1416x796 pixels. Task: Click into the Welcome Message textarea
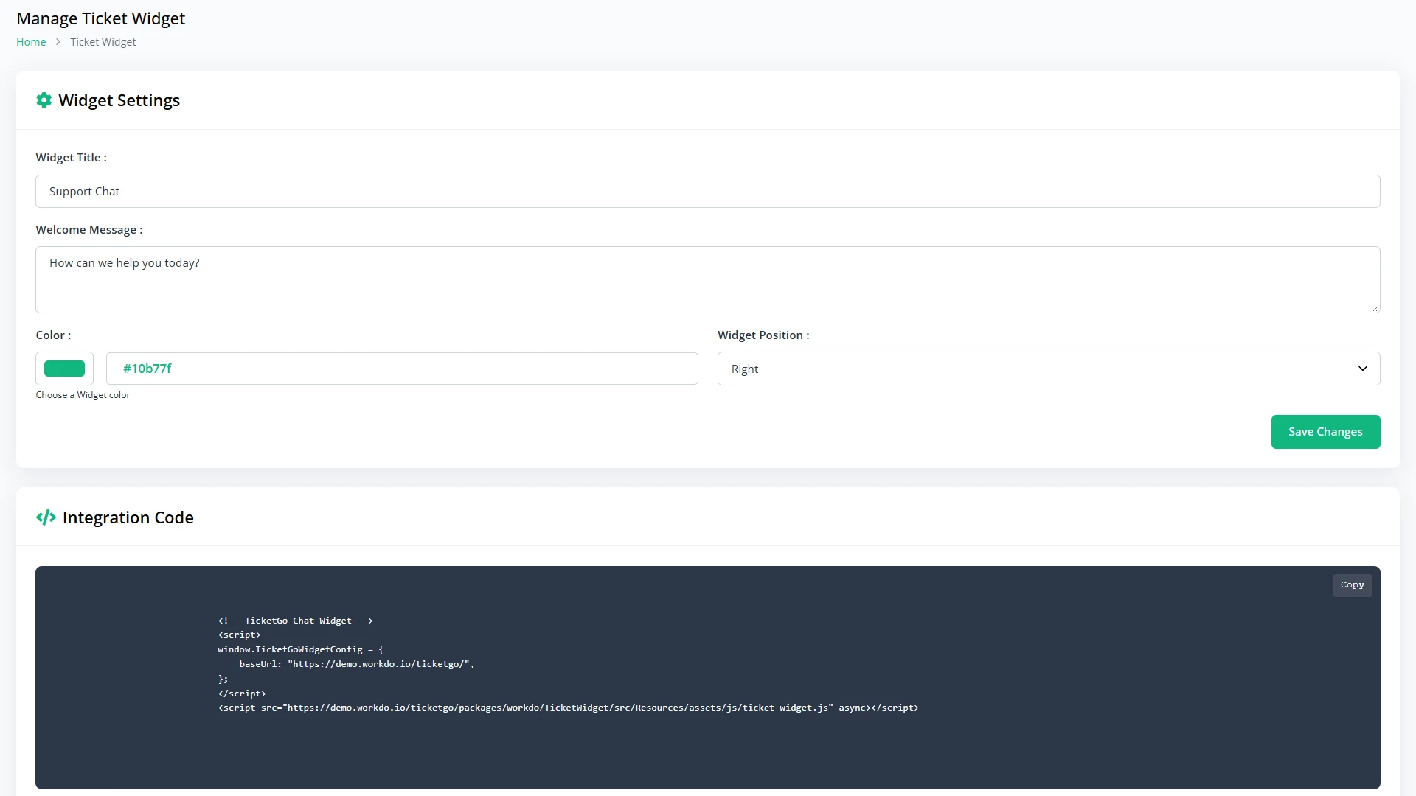[708, 280]
